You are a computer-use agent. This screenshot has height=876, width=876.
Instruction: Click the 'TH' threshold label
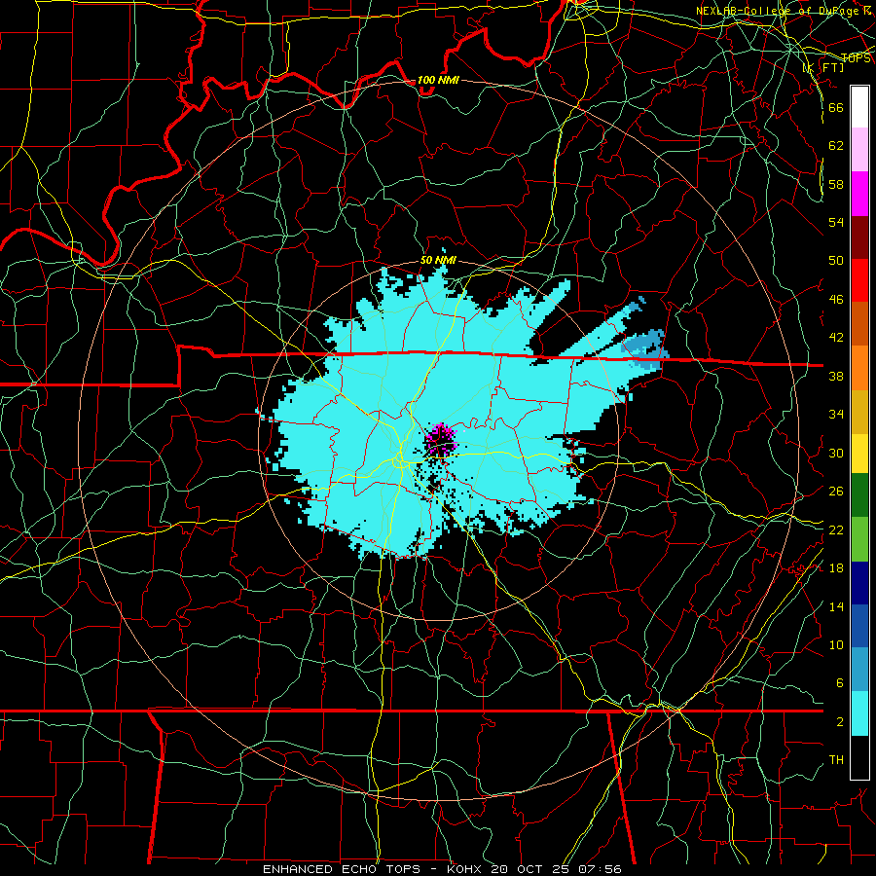pyautogui.click(x=836, y=759)
